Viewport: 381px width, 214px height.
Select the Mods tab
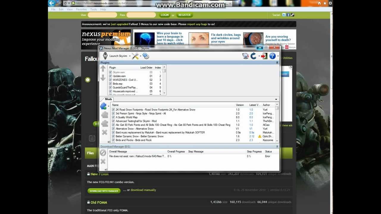[x=108, y=99]
